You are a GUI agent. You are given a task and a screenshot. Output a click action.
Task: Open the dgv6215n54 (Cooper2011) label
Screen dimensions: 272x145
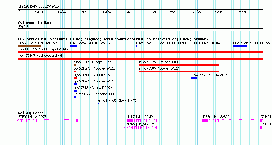tap(94, 69)
